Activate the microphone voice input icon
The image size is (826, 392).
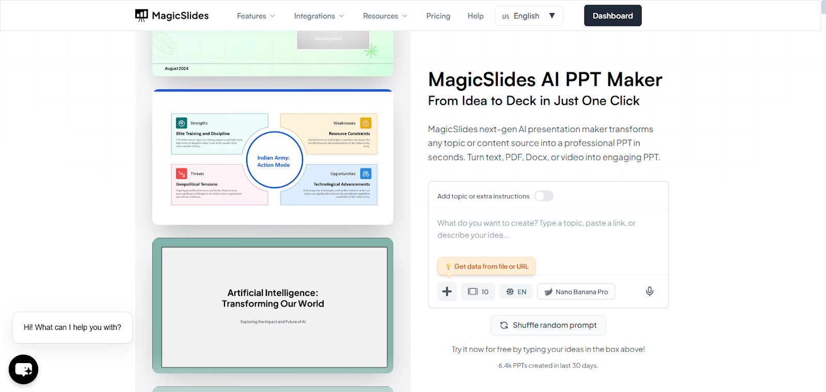click(649, 292)
